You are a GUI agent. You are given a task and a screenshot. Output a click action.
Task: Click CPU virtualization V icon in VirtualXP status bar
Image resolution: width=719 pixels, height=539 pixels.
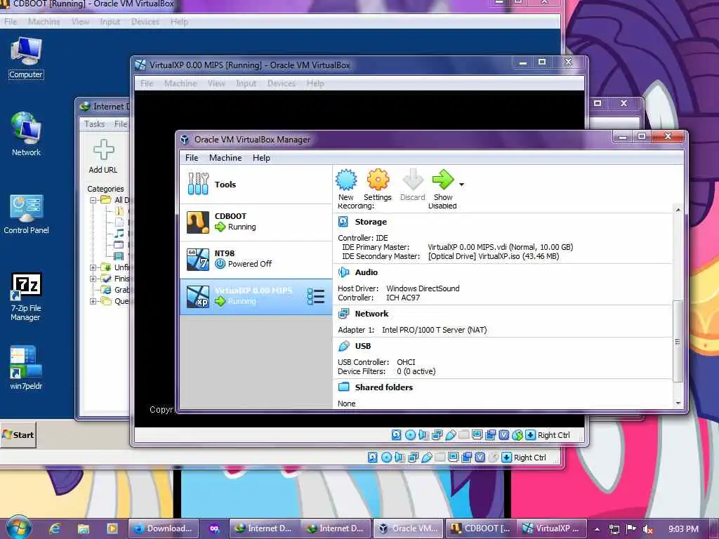[x=503, y=434]
